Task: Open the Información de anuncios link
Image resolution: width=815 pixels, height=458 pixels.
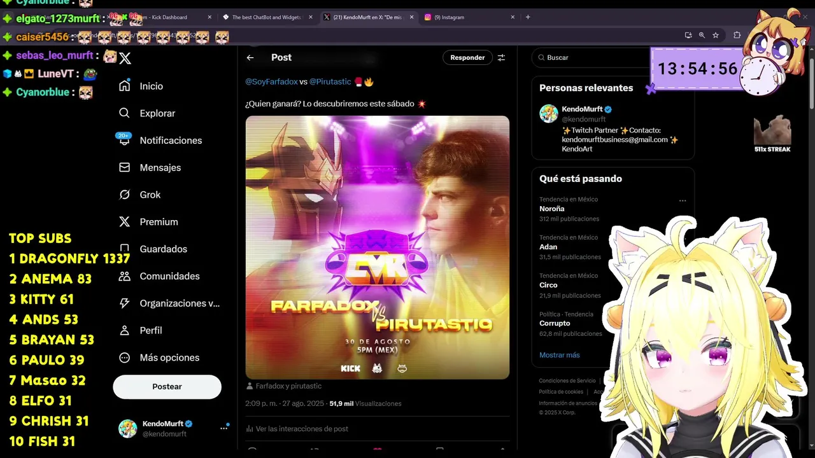Action: [x=568, y=403]
